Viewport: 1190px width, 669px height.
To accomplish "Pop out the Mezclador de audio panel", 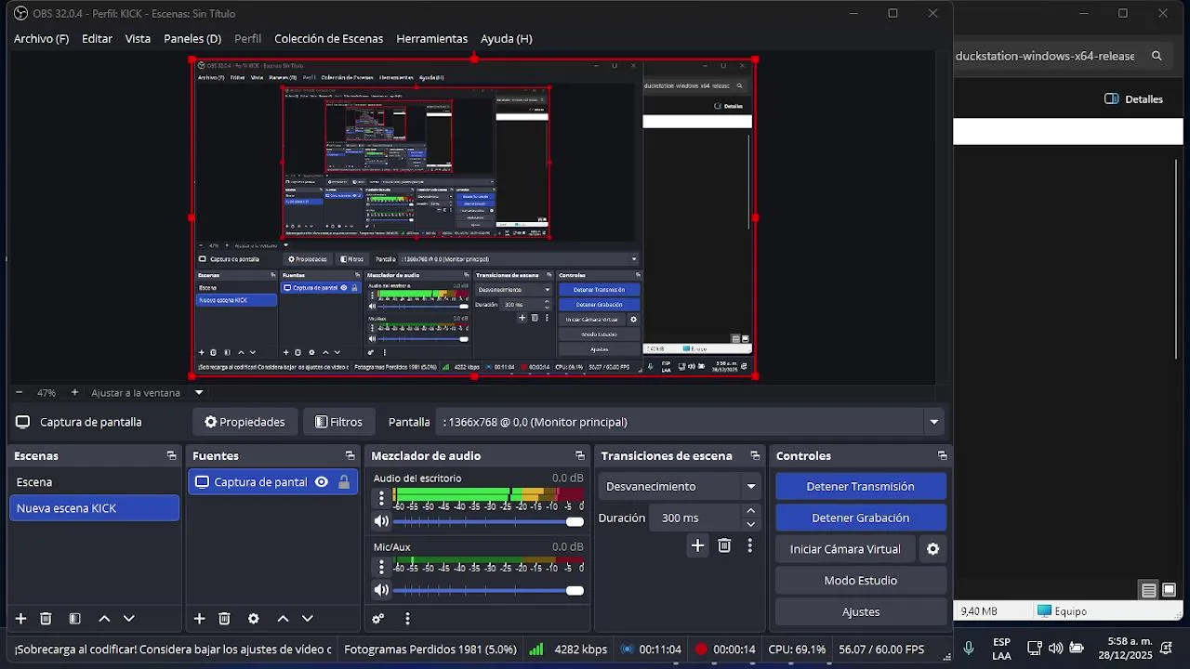I will coord(580,455).
